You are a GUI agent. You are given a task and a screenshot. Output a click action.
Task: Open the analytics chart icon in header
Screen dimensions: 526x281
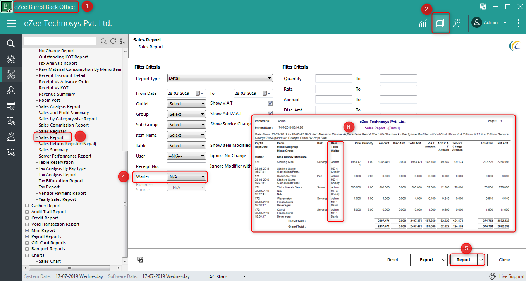click(423, 23)
